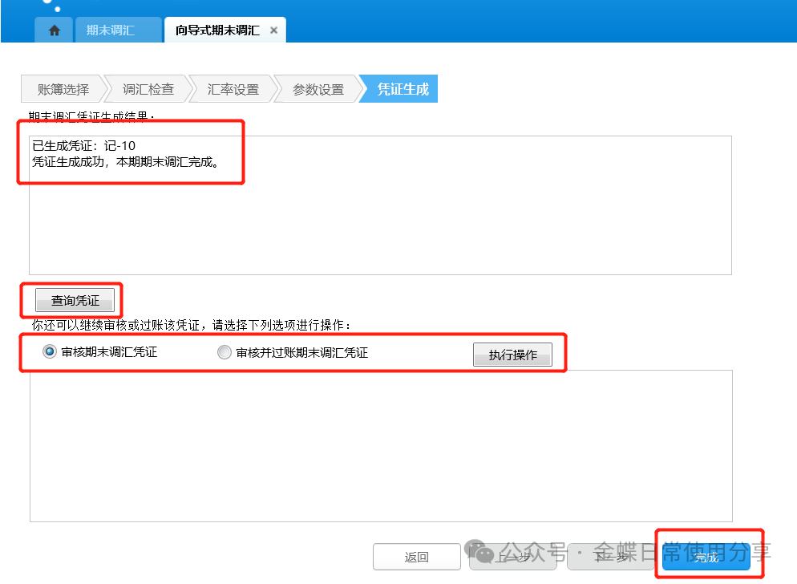This screenshot has width=797, height=584.
Task: Jump to the 调汇检查 wizard step
Action: pyautogui.click(x=148, y=89)
